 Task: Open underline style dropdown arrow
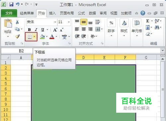click(x=47, y=30)
